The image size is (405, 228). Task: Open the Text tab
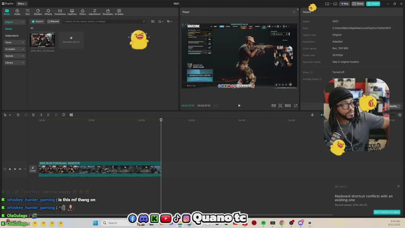point(28,12)
